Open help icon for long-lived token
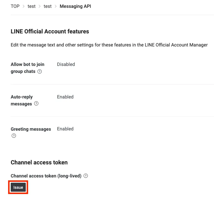This screenshot has width=214, height=201. tap(85, 176)
